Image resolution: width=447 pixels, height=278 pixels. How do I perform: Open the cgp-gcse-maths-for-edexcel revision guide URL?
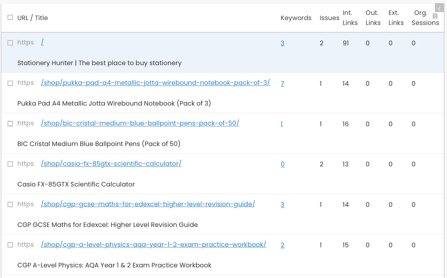[148, 204]
